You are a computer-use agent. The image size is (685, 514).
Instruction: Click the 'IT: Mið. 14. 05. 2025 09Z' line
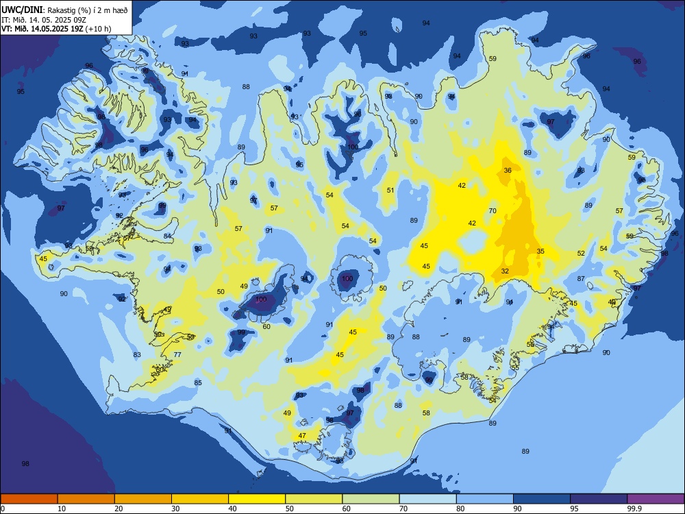[x=44, y=20]
